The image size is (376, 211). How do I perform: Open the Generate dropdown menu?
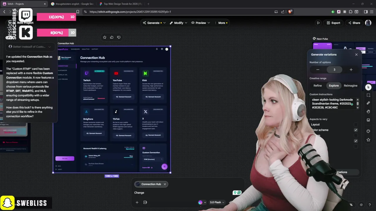154,23
